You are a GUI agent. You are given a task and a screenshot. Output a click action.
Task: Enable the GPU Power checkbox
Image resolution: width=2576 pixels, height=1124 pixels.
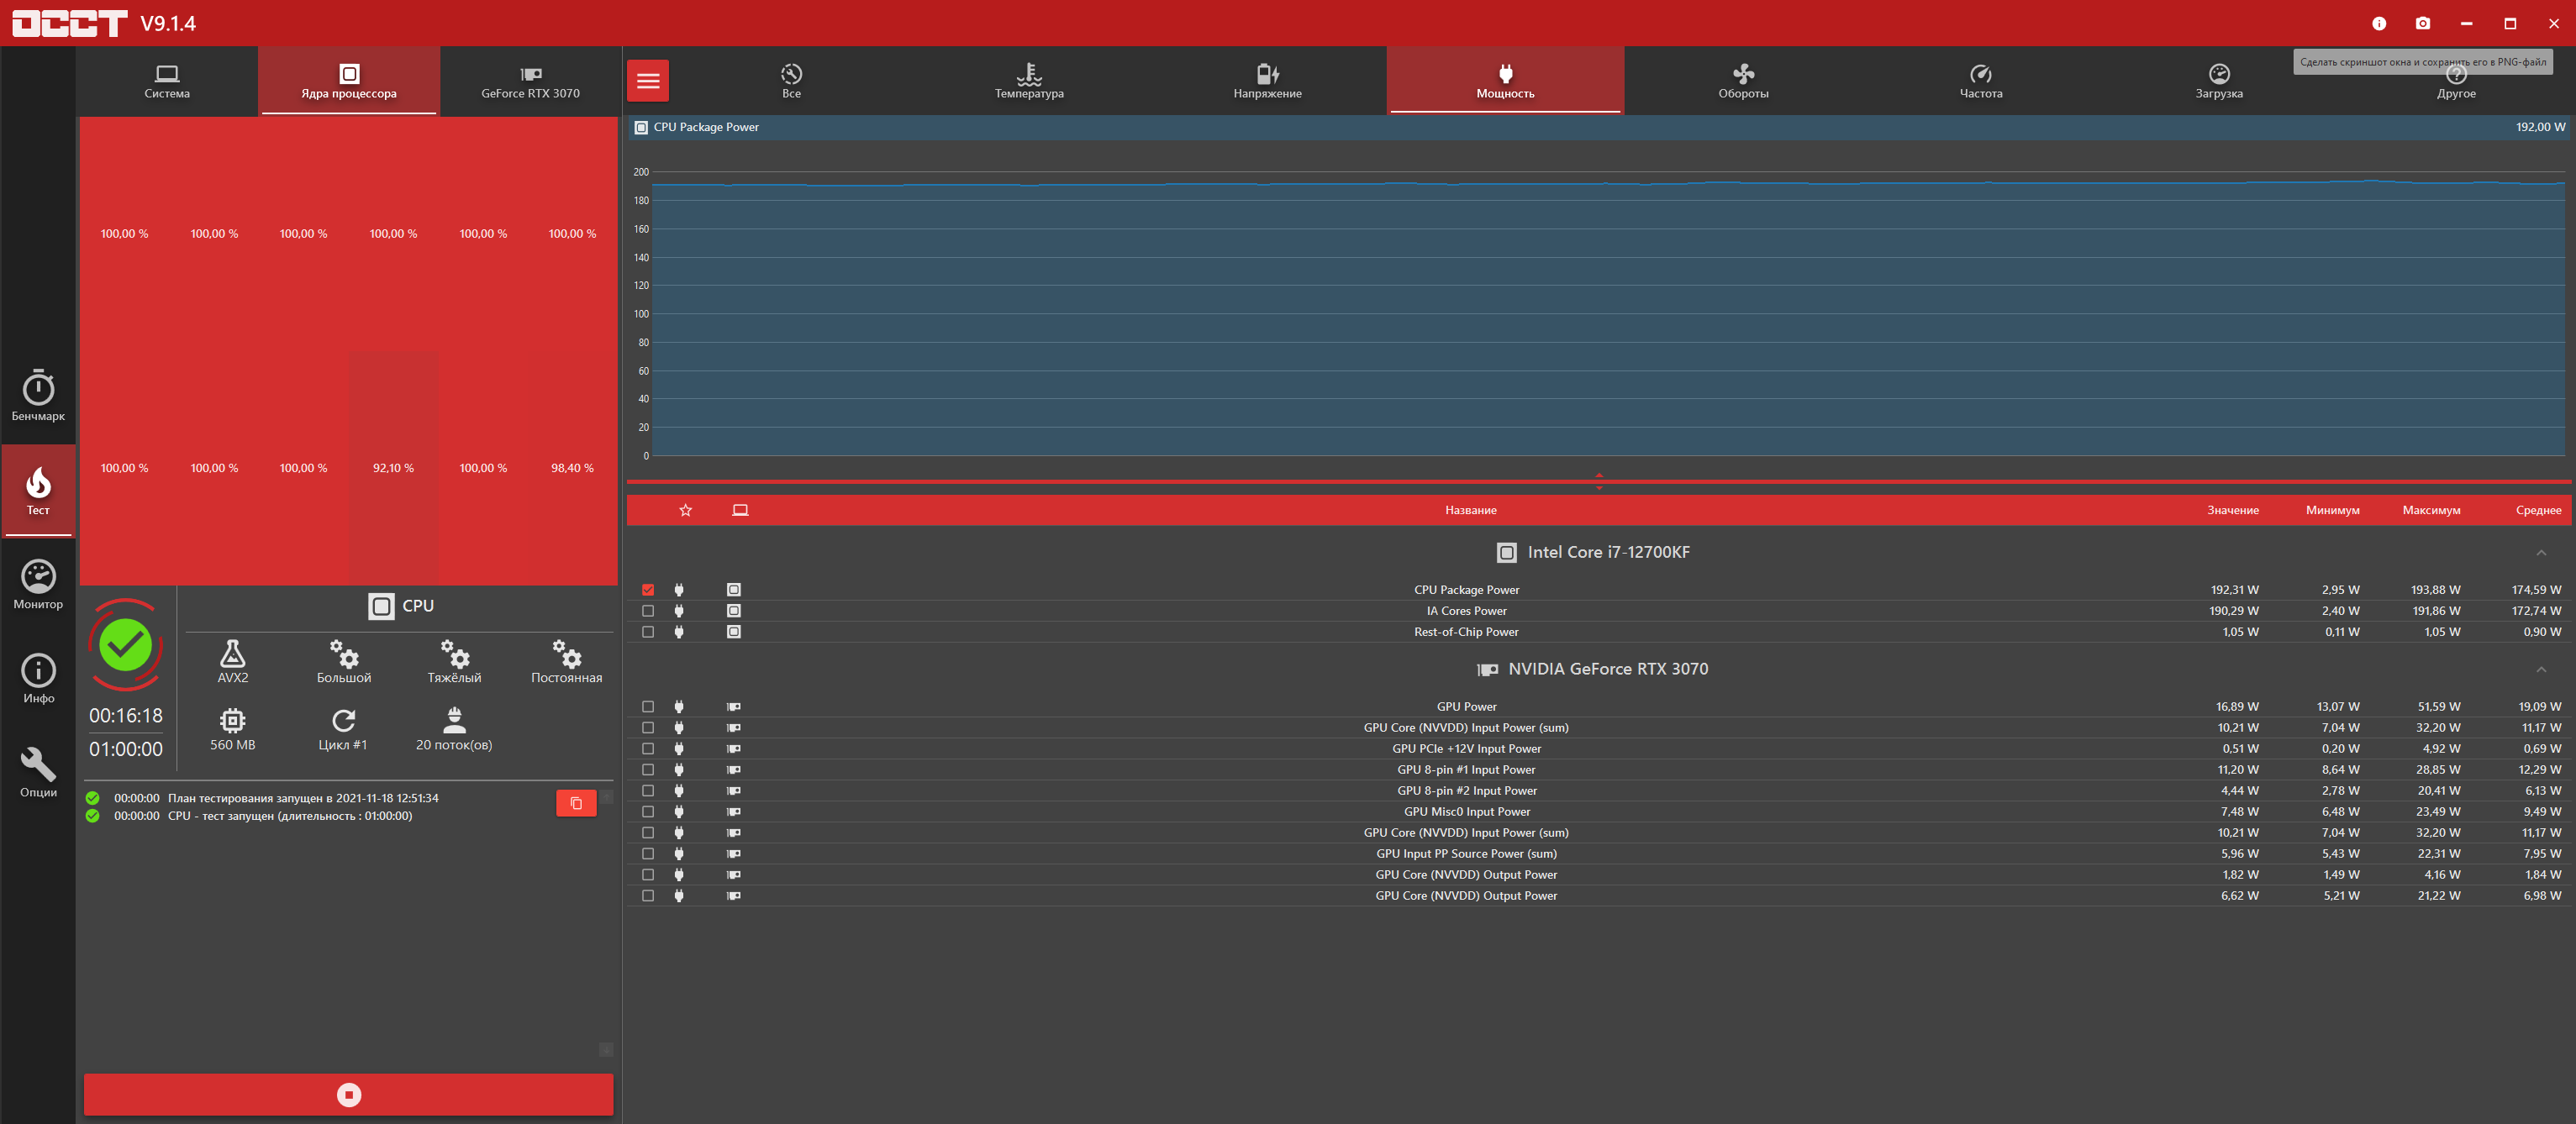[648, 706]
